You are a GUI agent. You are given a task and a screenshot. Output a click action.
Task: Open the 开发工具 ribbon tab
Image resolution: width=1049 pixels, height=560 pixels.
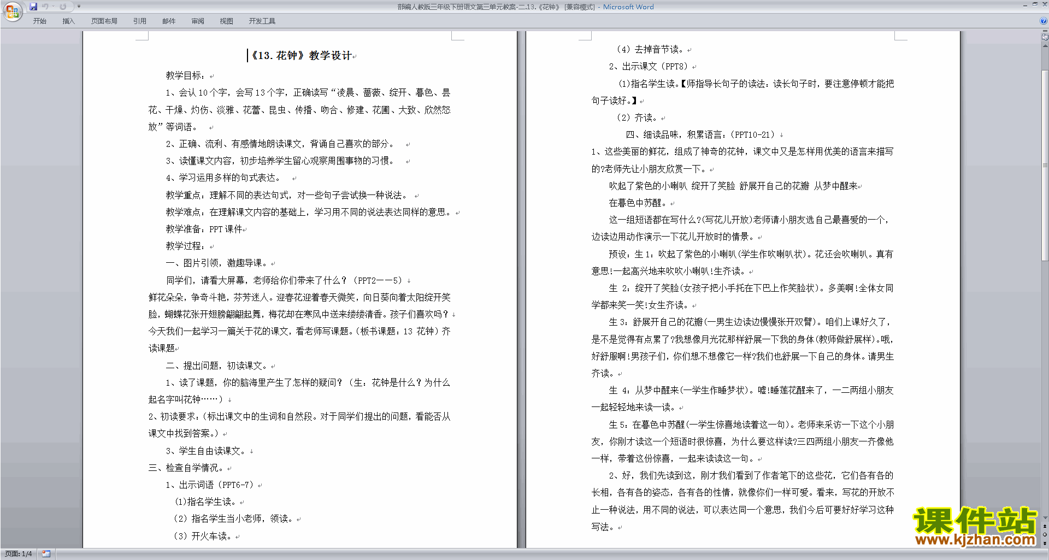coord(262,21)
